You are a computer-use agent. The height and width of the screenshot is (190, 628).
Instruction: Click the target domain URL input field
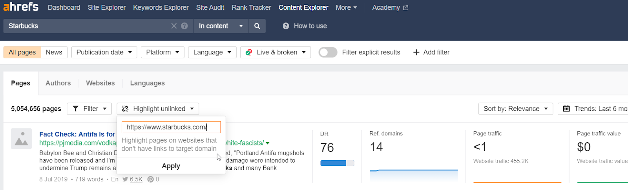171,127
